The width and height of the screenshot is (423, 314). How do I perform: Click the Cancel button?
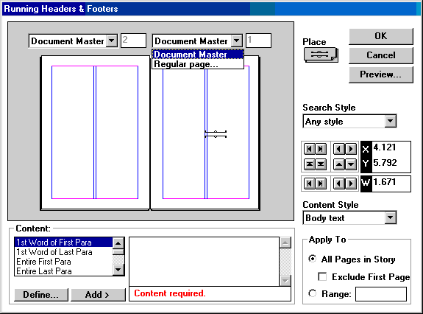(380, 55)
